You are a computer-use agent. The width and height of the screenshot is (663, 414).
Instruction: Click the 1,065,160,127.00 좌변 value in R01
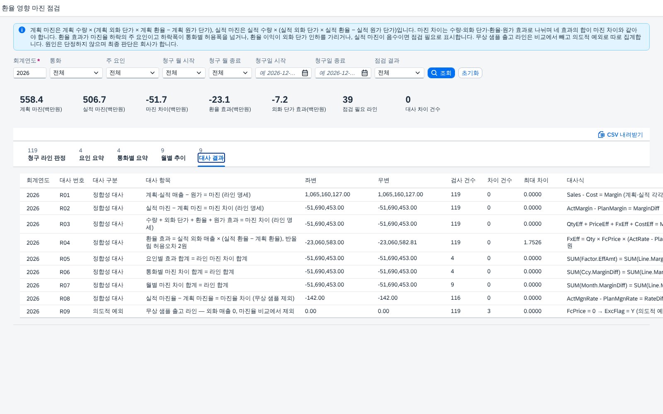click(x=327, y=195)
